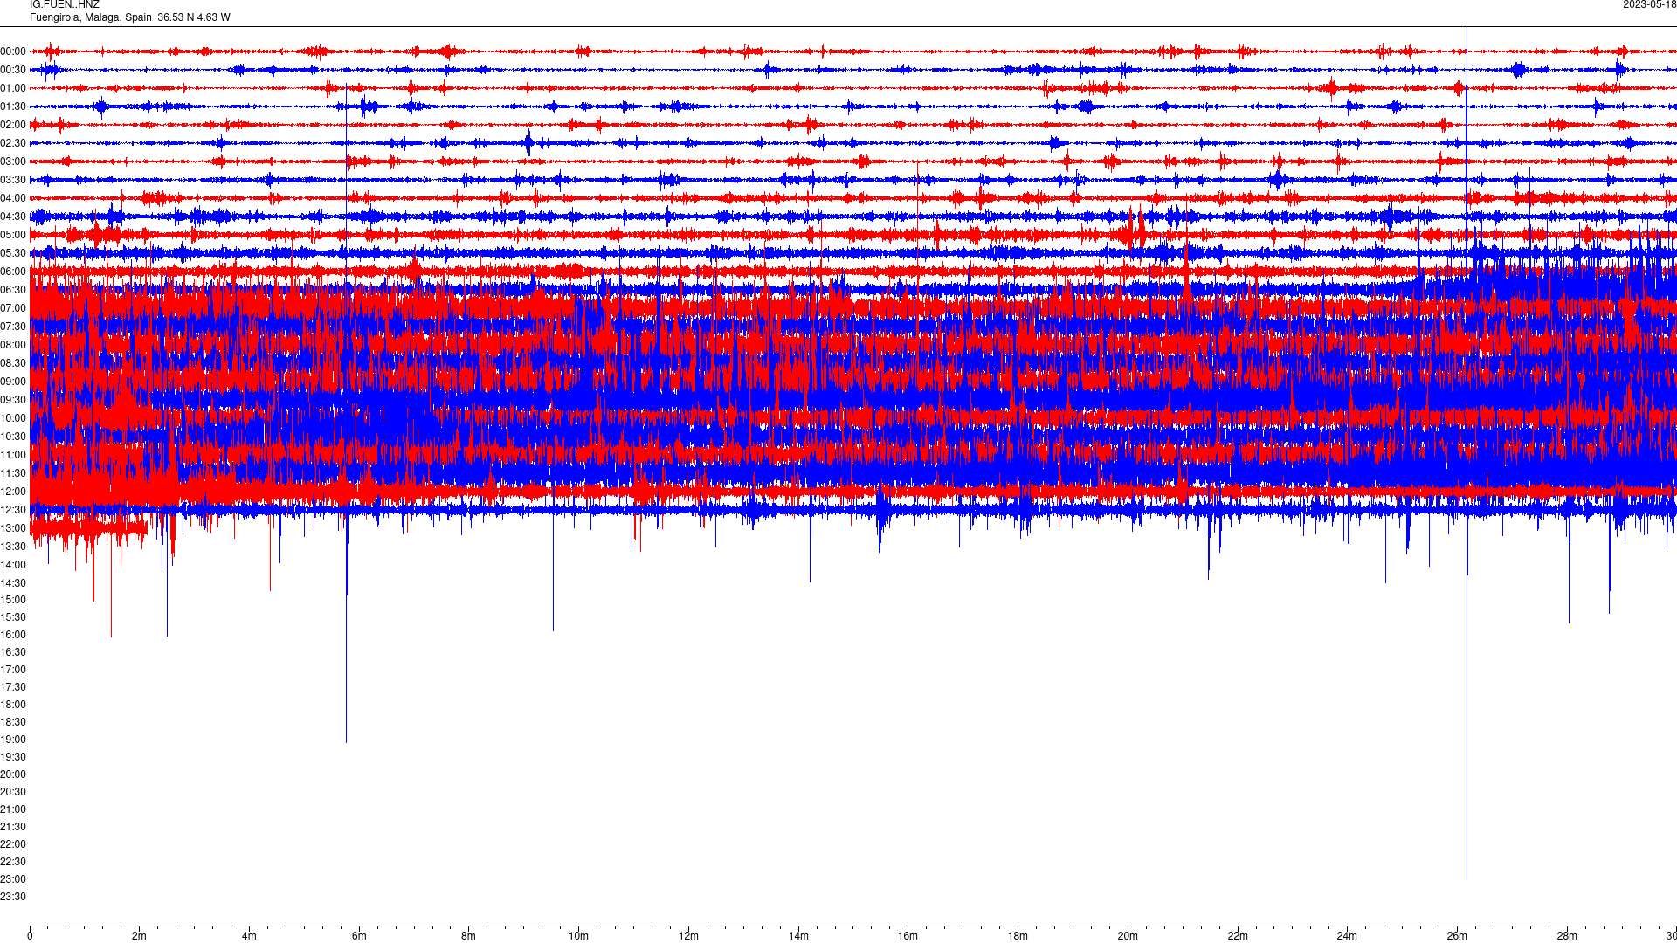Click the 2m tick on time axis

click(x=139, y=936)
